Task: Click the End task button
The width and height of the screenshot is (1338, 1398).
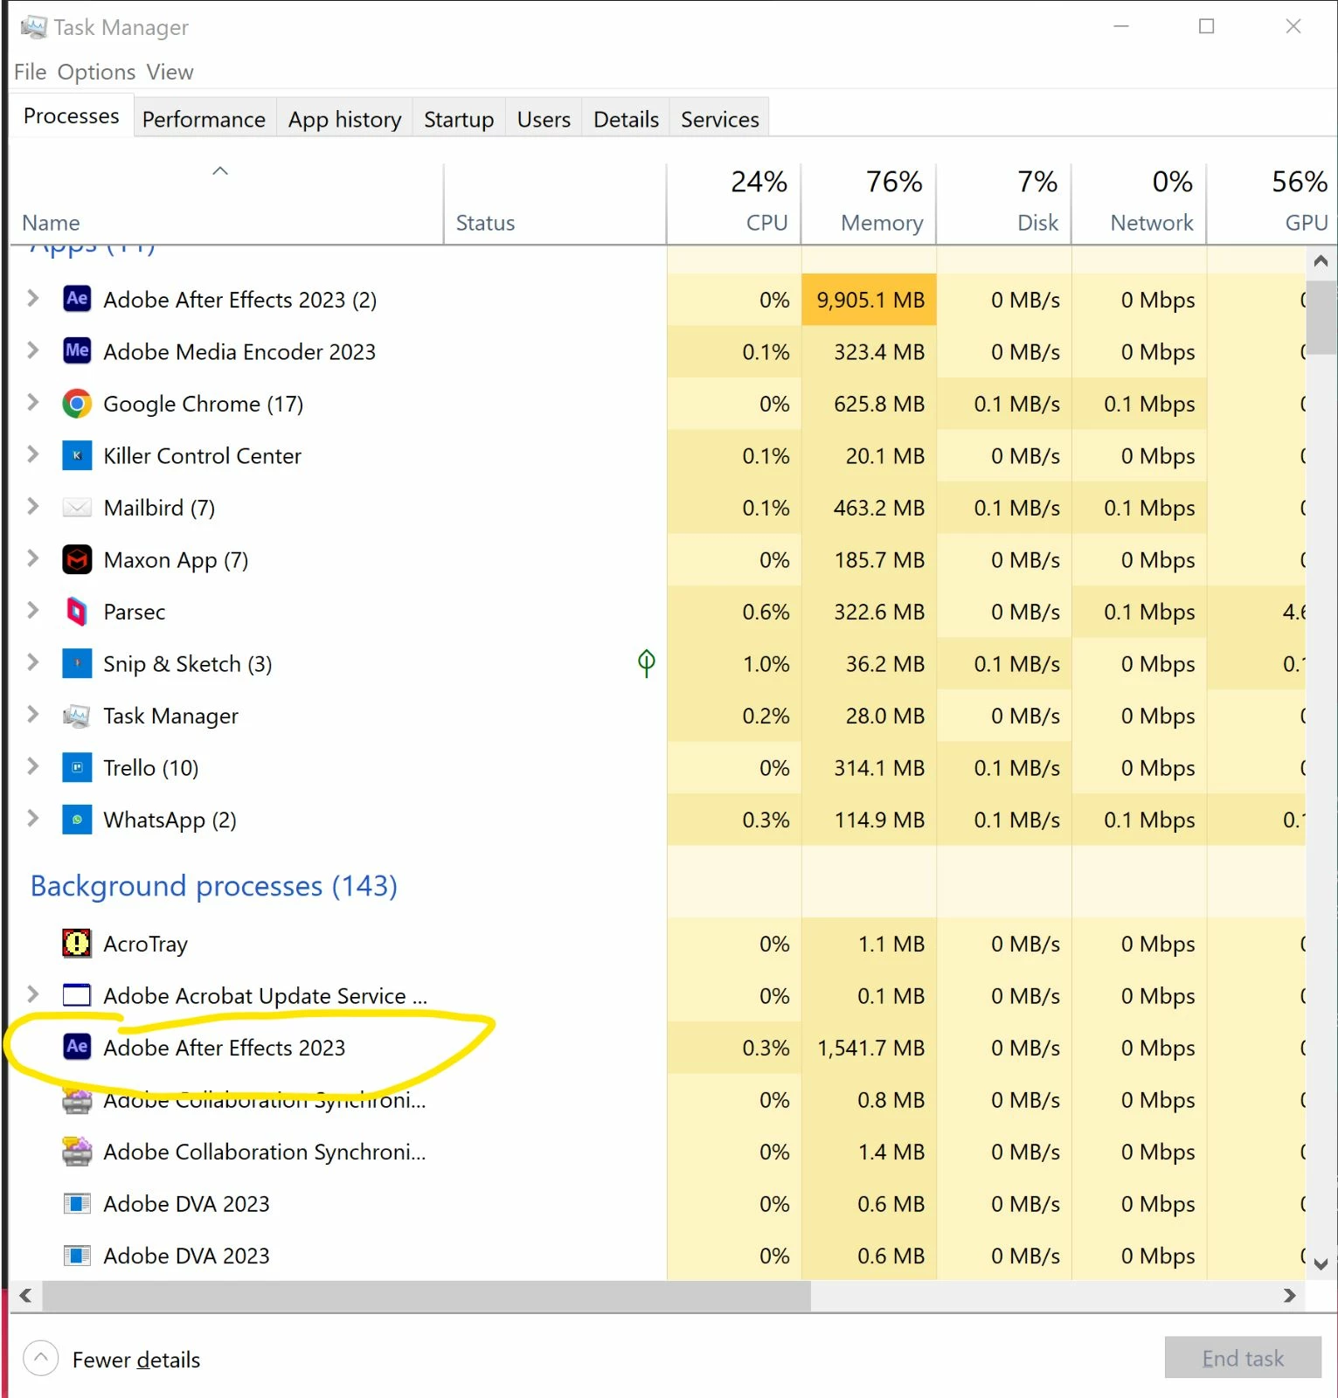Action: tap(1243, 1358)
